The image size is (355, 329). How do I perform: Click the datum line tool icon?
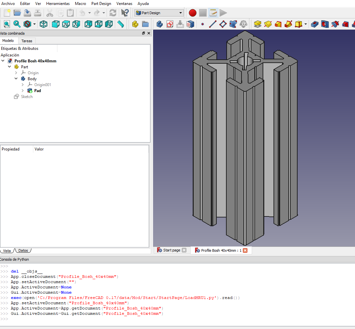click(x=212, y=24)
